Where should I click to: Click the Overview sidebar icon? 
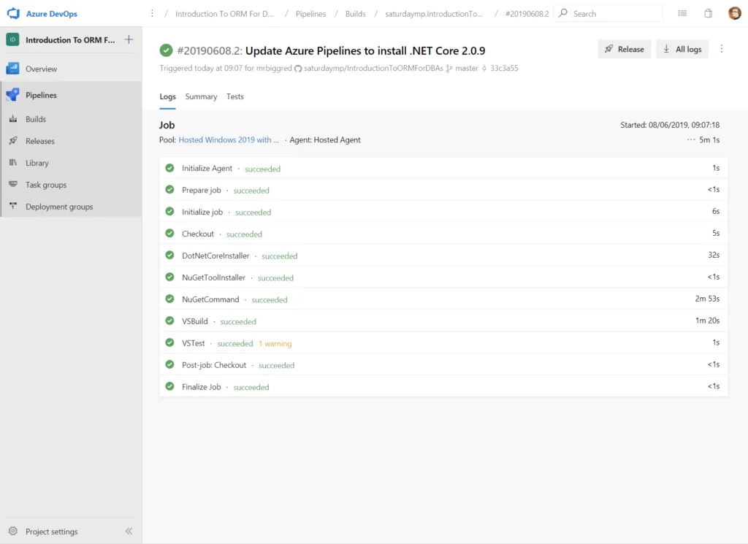pyautogui.click(x=13, y=69)
